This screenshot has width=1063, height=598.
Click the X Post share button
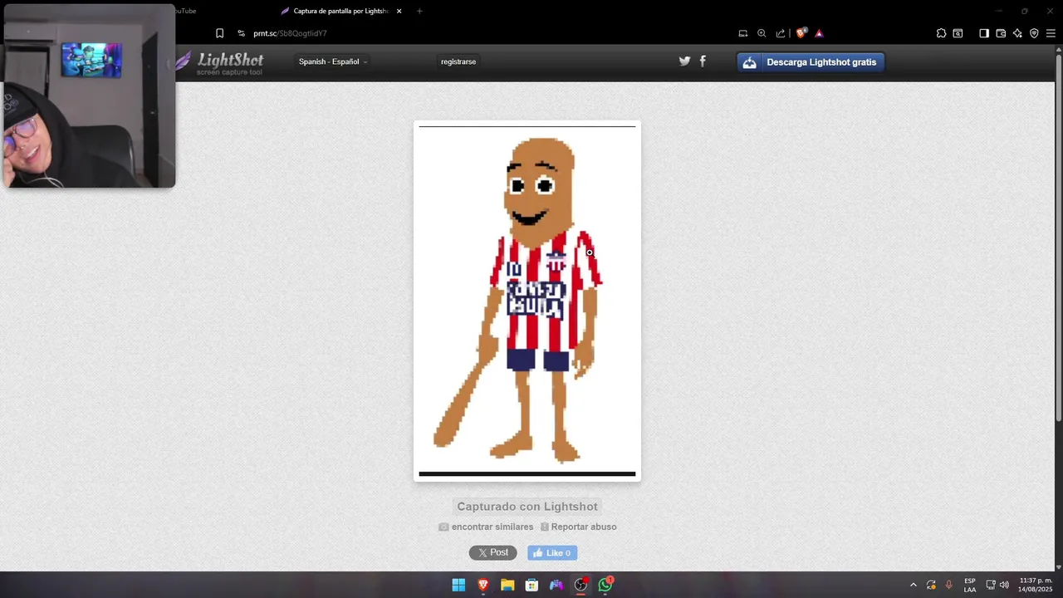pyautogui.click(x=492, y=552)
